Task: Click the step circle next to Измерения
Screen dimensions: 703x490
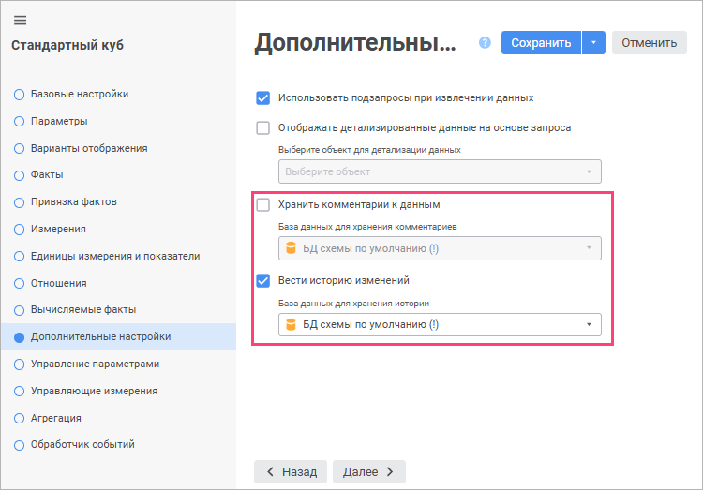Action: (x=19, y=230)
